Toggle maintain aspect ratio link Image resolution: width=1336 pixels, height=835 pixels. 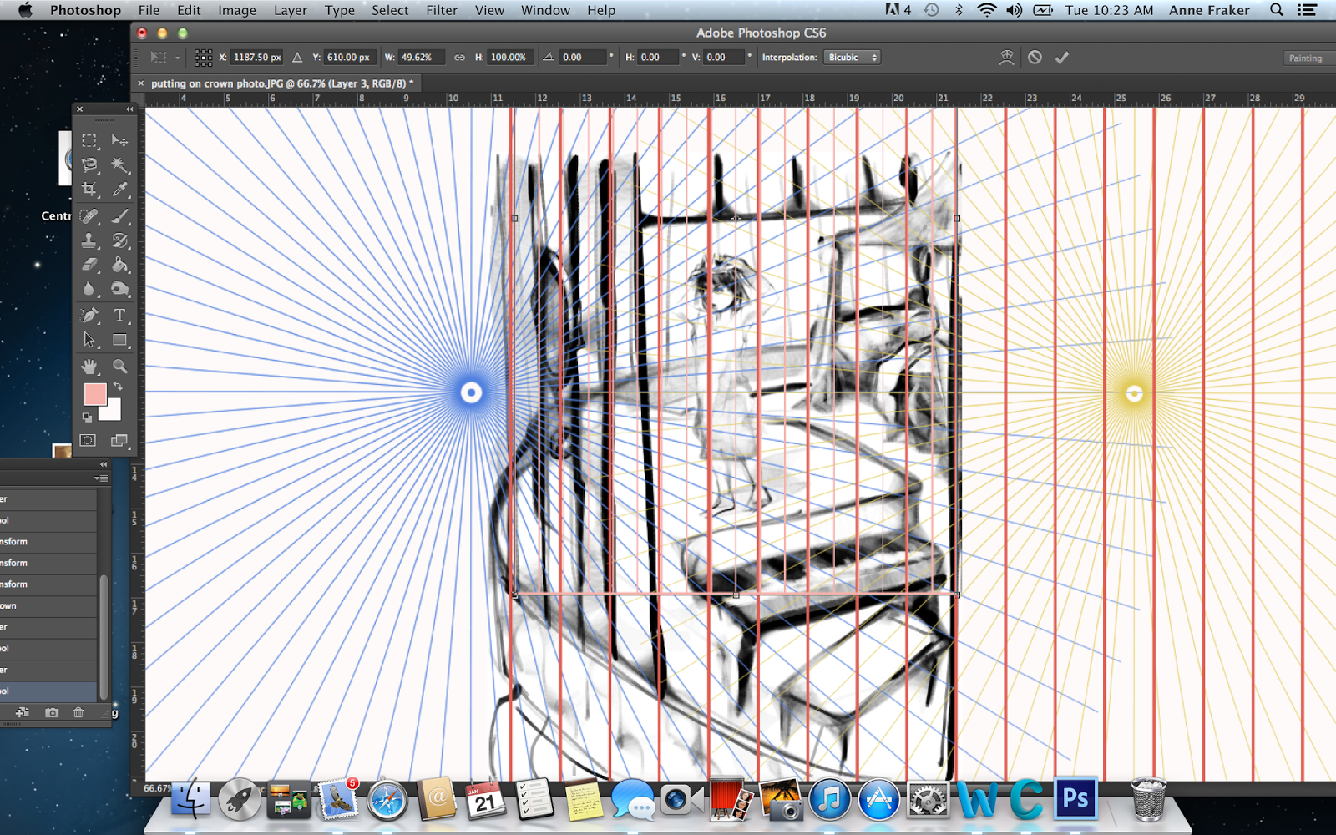coord(459,58)
